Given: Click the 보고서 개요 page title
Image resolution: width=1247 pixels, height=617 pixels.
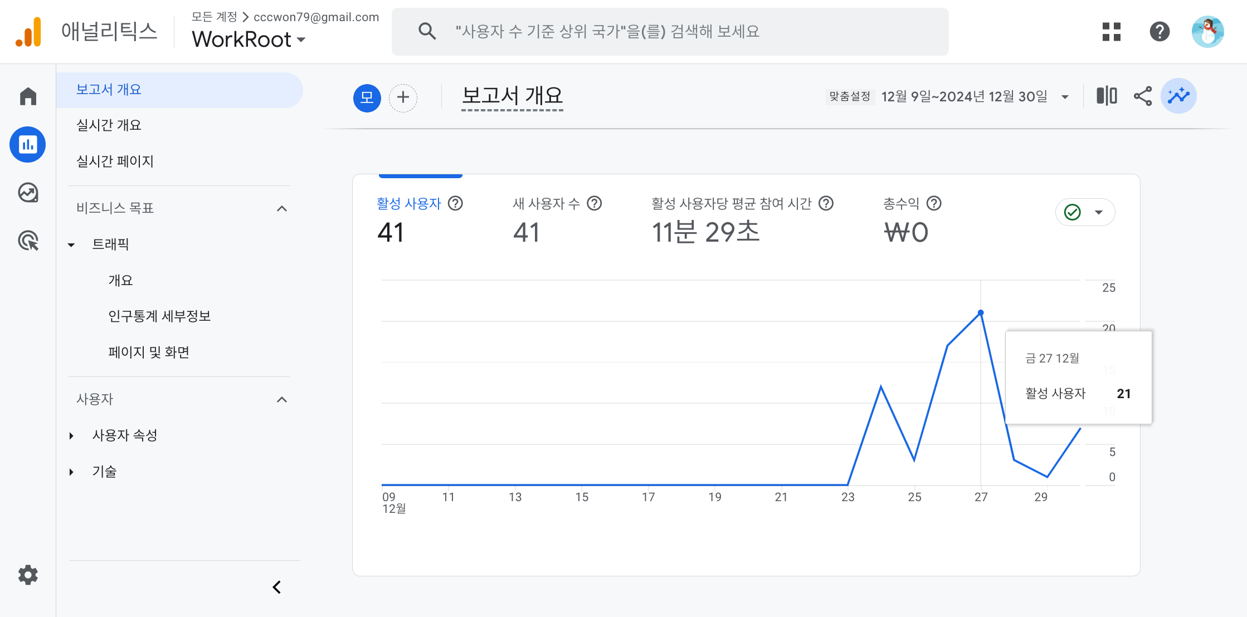Looking at the screenshot, I should 512,96.
